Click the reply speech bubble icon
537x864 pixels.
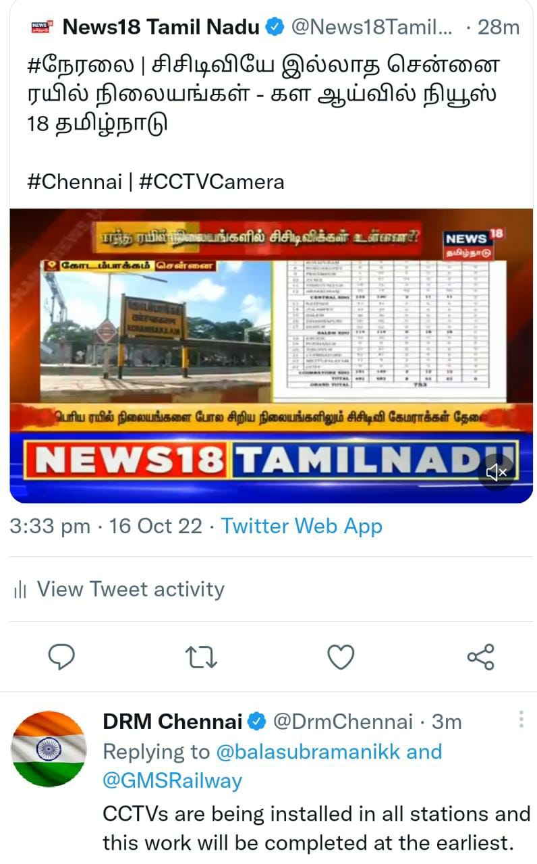[x=61, y=657]
